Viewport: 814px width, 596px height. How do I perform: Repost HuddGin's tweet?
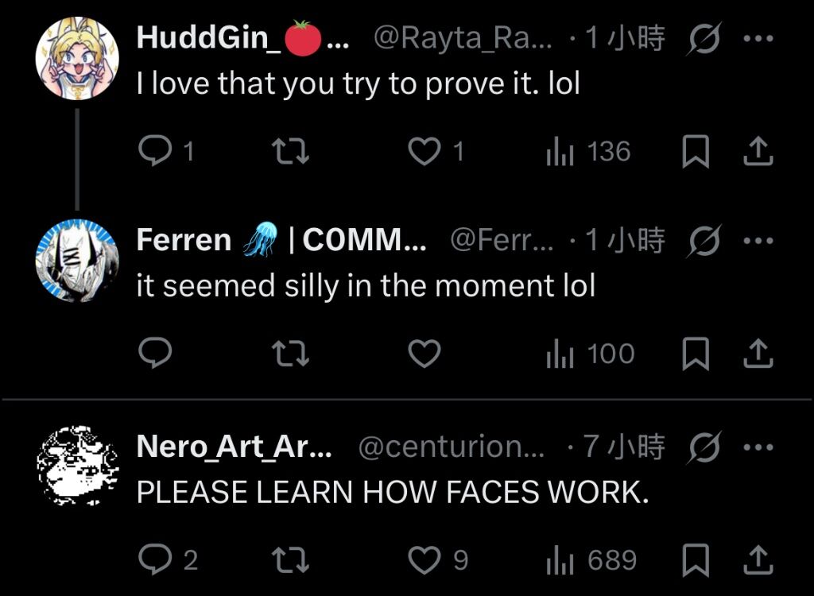(x=291, y=152)
